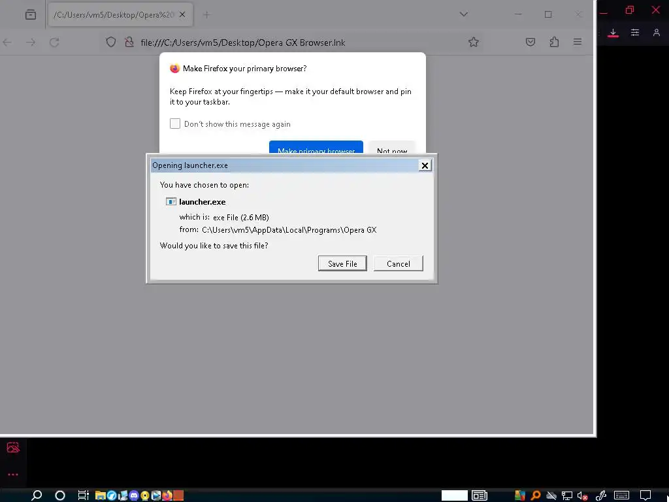Bookmark this page with the star icon

pos(473,42)
